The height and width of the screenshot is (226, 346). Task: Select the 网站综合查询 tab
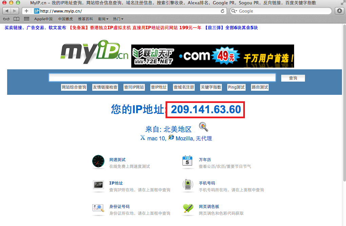point(74,87)
